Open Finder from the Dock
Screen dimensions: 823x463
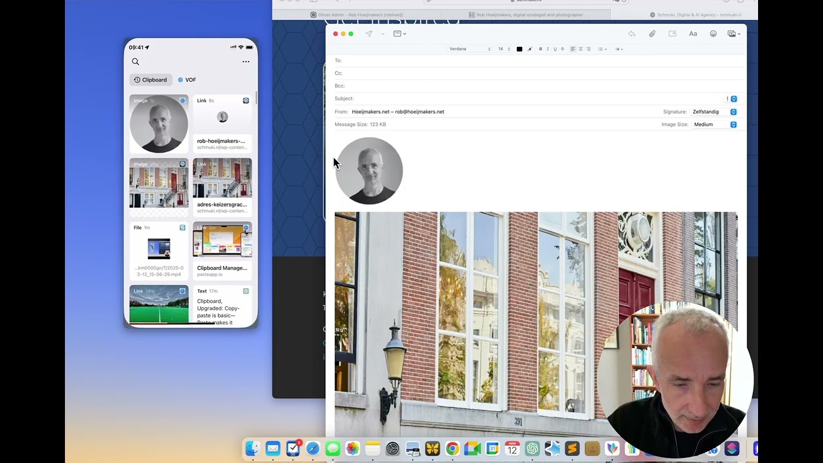click(253, 448)
